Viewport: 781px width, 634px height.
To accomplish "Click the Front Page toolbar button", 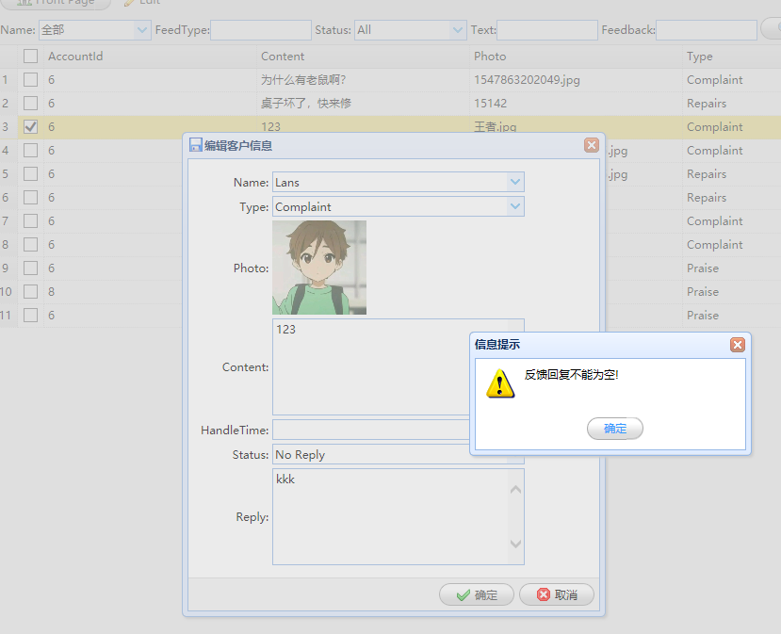I will pyautogui.click(x=56, y=3).
